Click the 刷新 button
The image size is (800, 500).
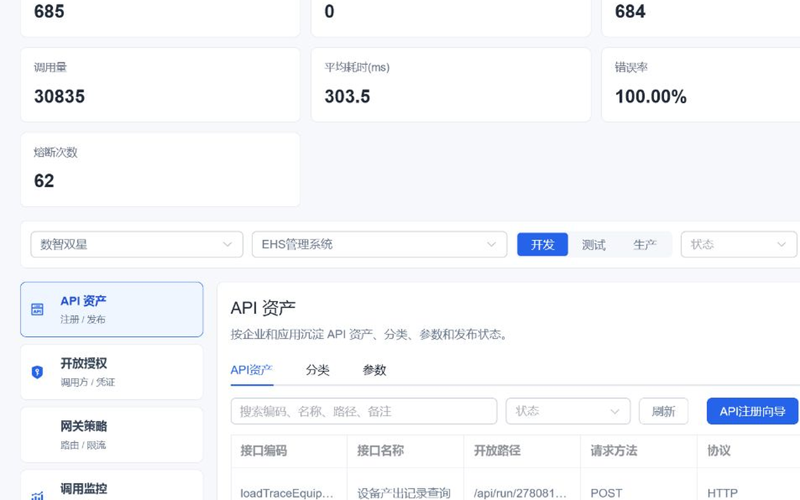[x=663, y=411]
